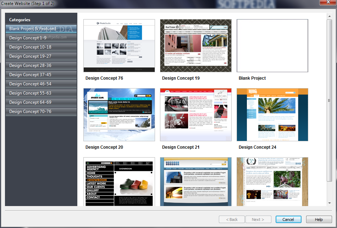Screen dimensions: 337x228
Task: Choose the Design Concept 19 Real Estate thumbnail
Action: point(196,46)
